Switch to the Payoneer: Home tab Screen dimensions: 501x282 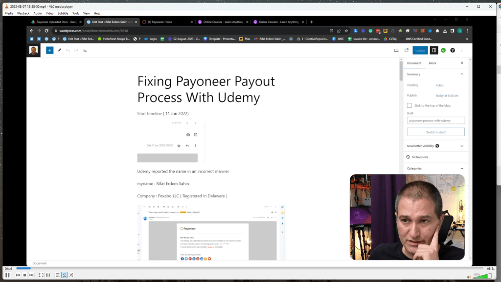167,22
